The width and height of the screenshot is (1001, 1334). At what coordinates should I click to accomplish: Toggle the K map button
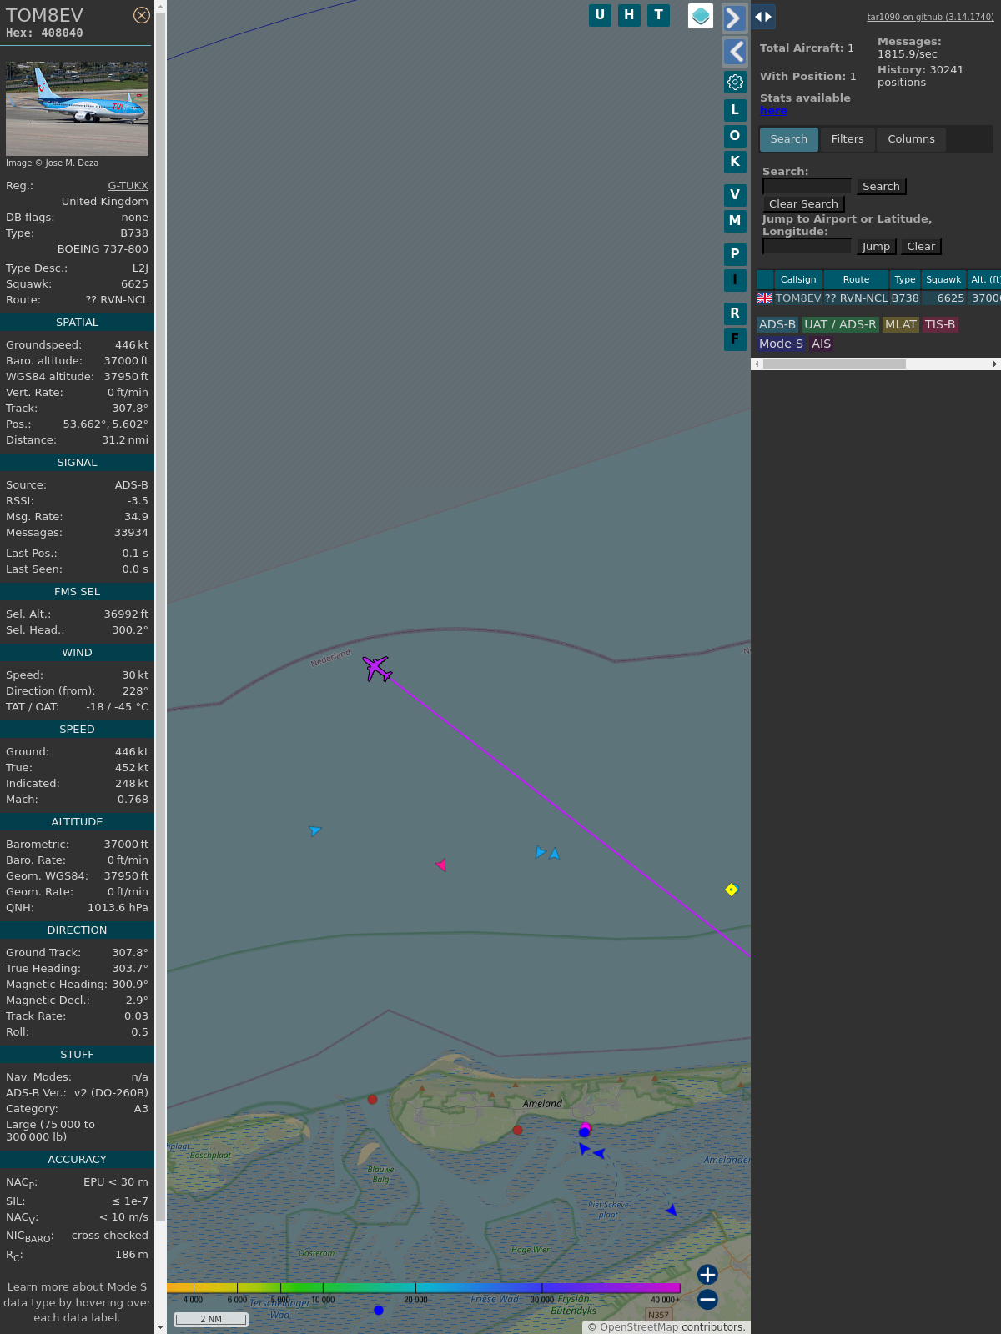tap(735, 162)
